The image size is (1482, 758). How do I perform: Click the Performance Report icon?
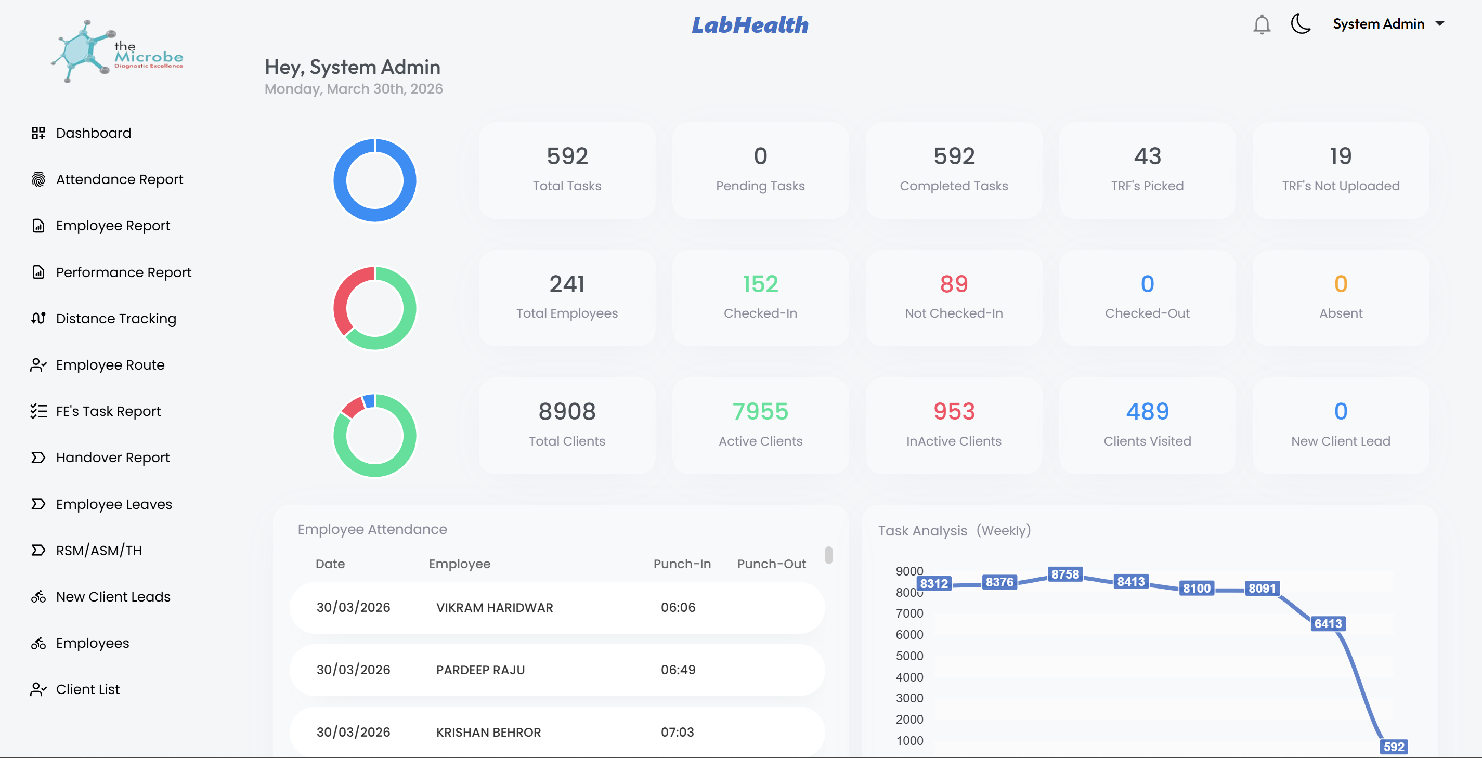click(x=38, y=272)
